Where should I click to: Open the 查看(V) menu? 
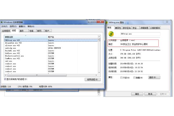click(22, 26)
